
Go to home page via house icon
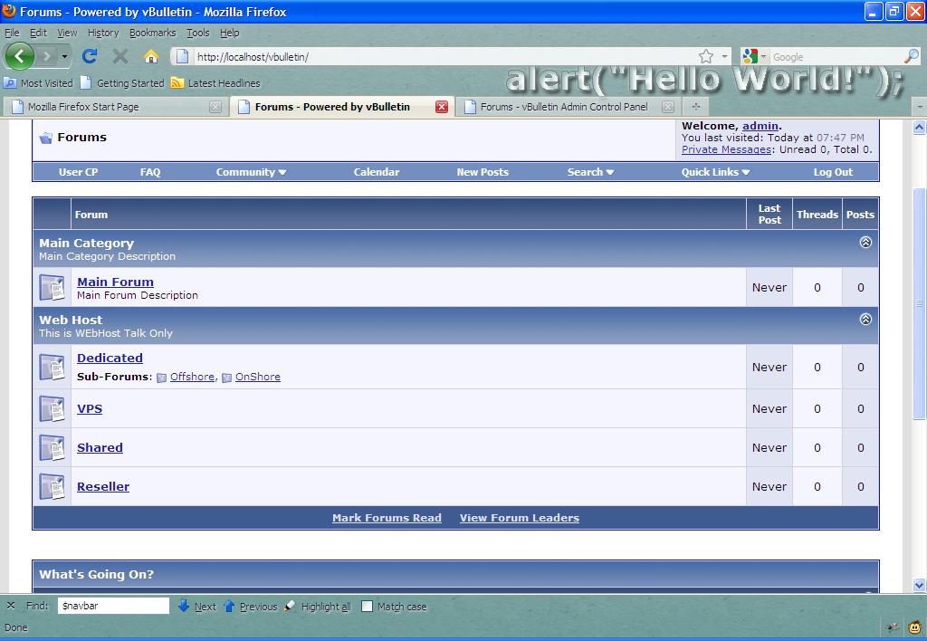(x=151, y=56)
